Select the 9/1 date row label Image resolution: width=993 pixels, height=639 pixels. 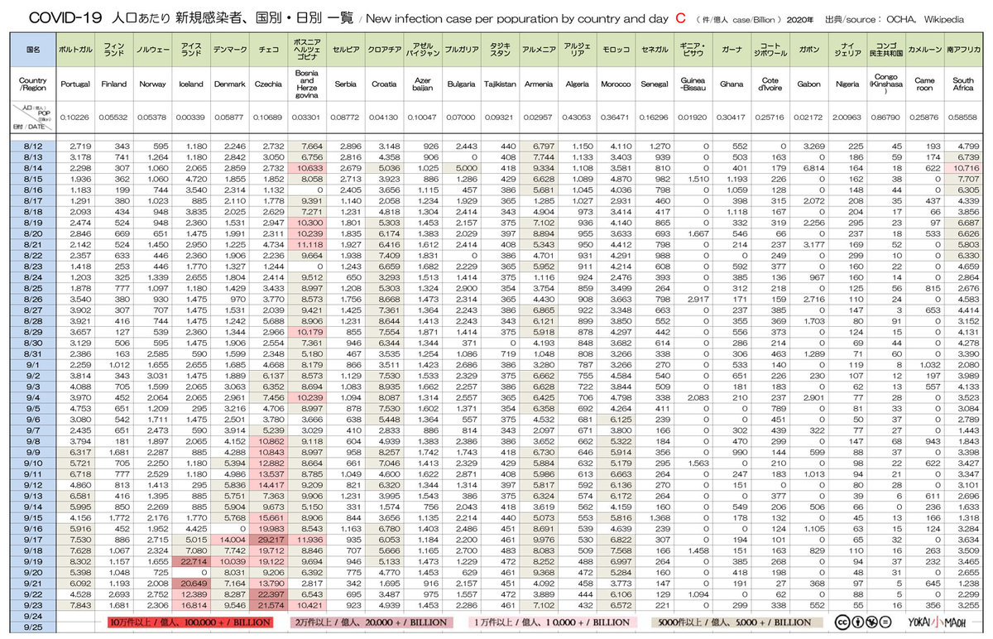(x=33, y=363)
